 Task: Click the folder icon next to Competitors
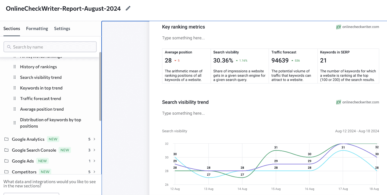tap(6, 172)
